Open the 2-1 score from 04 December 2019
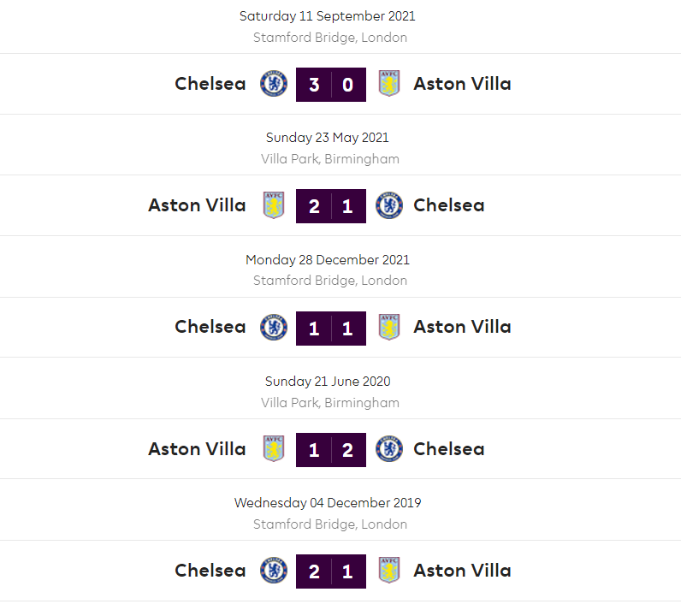The width and height of the screenshot is (681, 604). [x=331, y=571]
